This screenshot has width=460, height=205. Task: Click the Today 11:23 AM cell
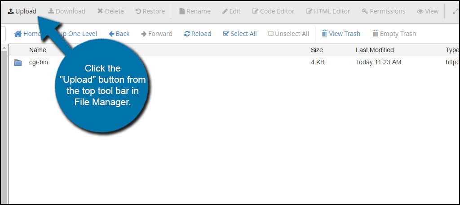378,62
